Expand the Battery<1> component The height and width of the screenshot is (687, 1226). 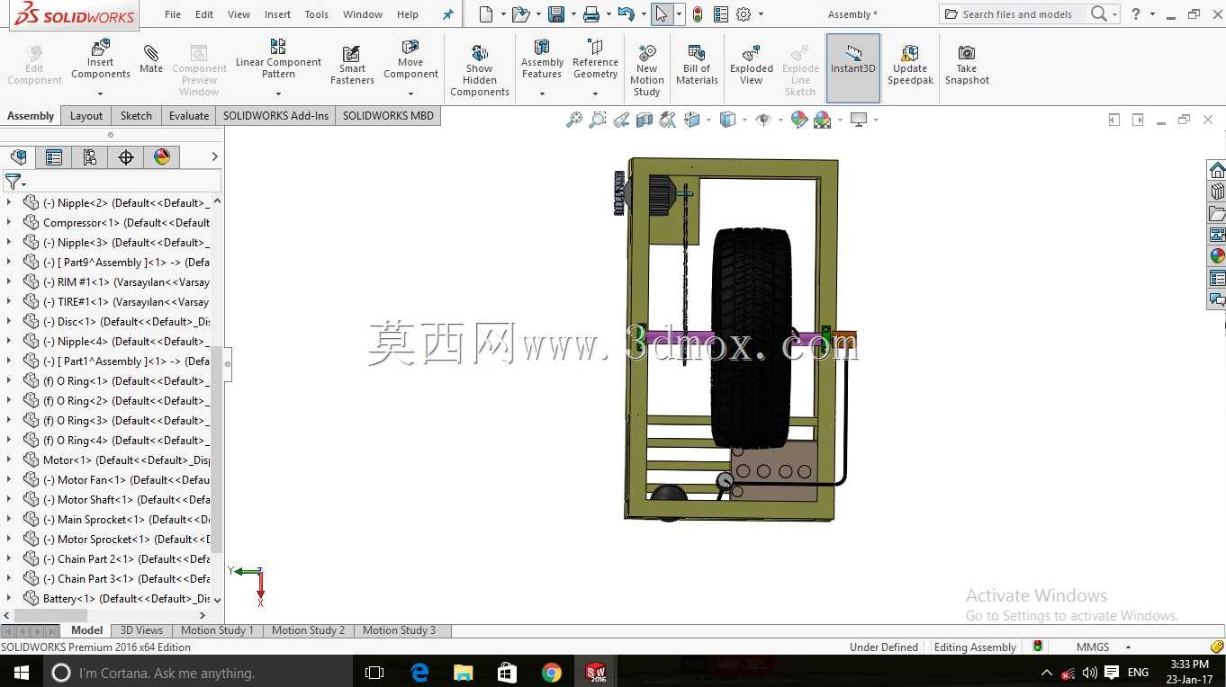point(9,599)
